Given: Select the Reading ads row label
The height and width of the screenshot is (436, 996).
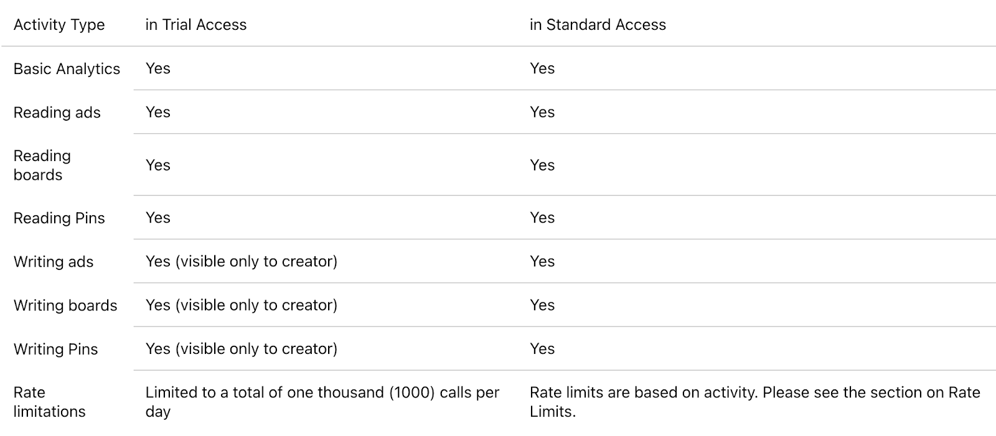Looking at the screenshot, I should pyautogui.click(x=57, y=113).
